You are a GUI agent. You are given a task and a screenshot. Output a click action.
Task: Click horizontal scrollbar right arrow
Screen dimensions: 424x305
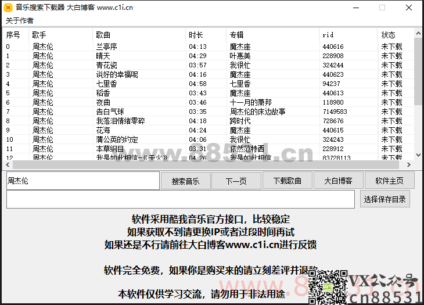point(409,164)
